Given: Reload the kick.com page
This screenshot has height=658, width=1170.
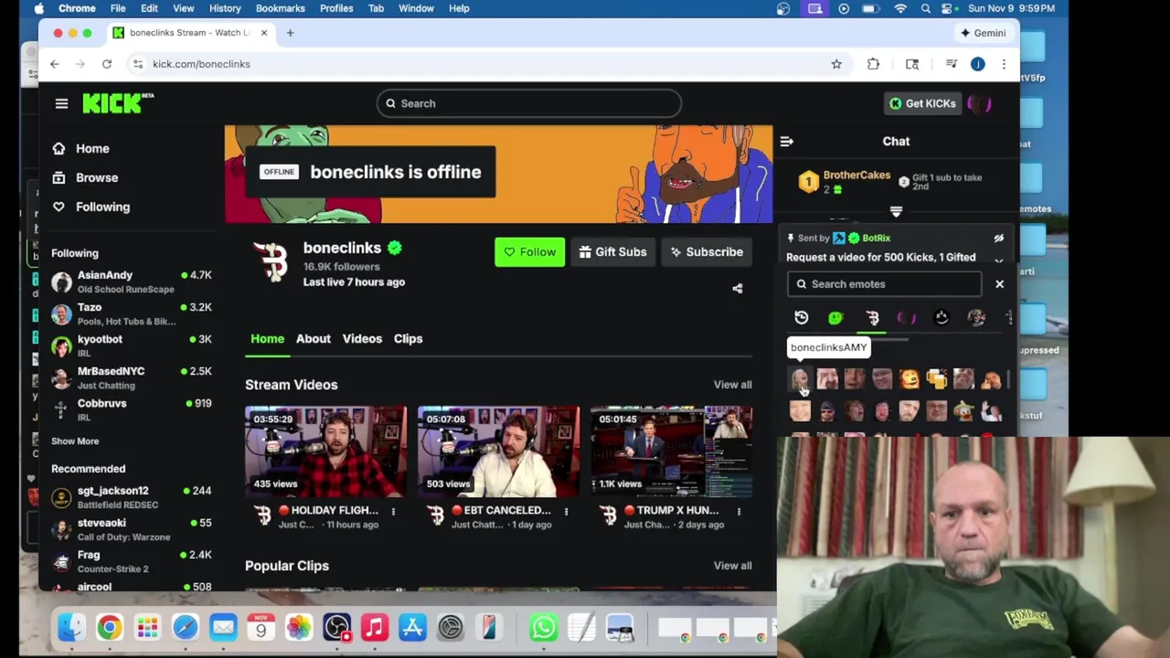Looking at the screenshot, I should (107, 64).
